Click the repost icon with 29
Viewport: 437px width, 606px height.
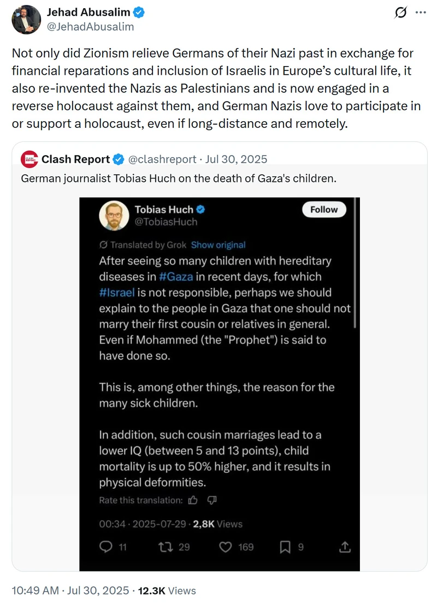[x=166, y=547]
